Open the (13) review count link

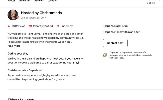coord(154,3)
